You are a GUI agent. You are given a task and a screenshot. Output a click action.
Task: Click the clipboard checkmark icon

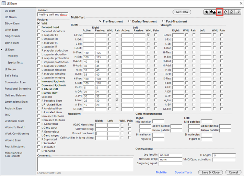tap(232, 12)
